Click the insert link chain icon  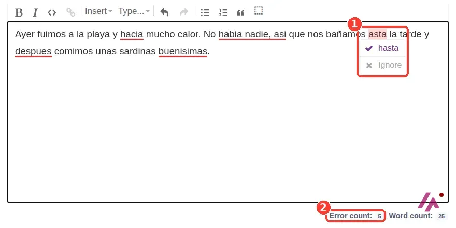(x=70, y=12)
